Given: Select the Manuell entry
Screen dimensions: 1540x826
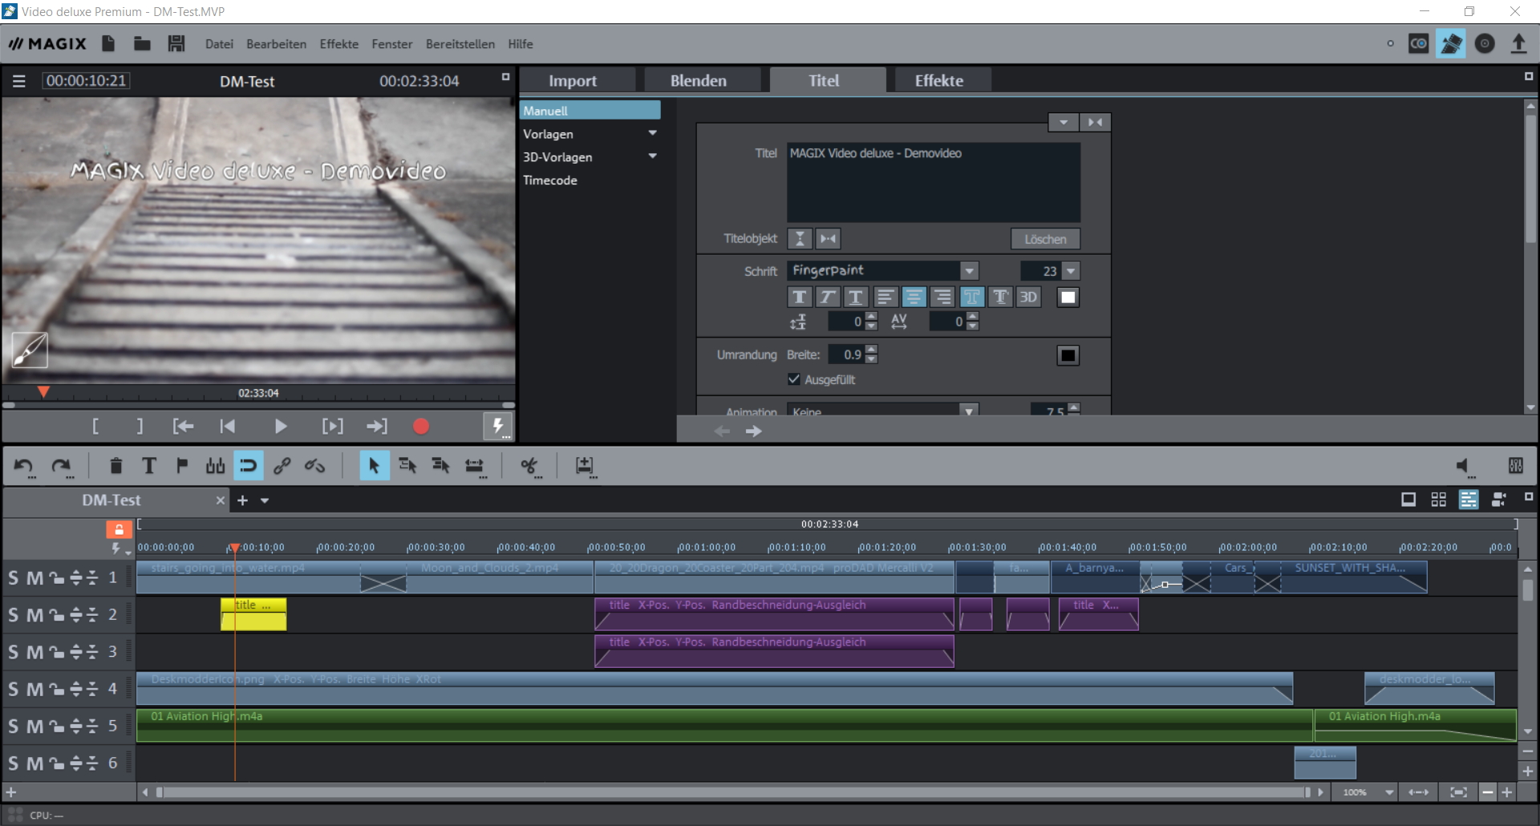Looking at the screenshot, I should point(590,111).
